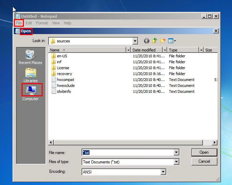Sort files by Size column header
This screenshot has width=232, height=185.
211,50
